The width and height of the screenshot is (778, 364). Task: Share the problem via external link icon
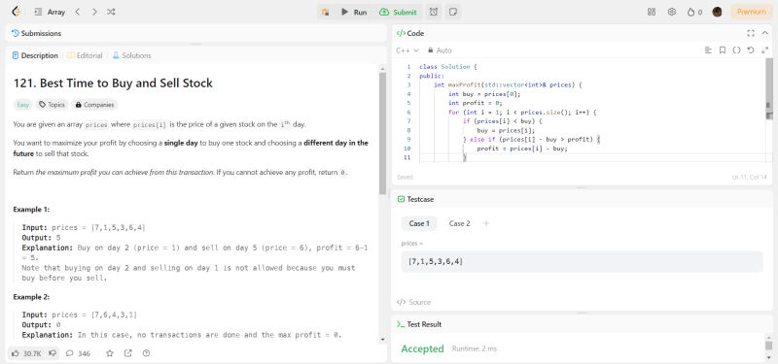pyautogui.click(x=128, y=353)
